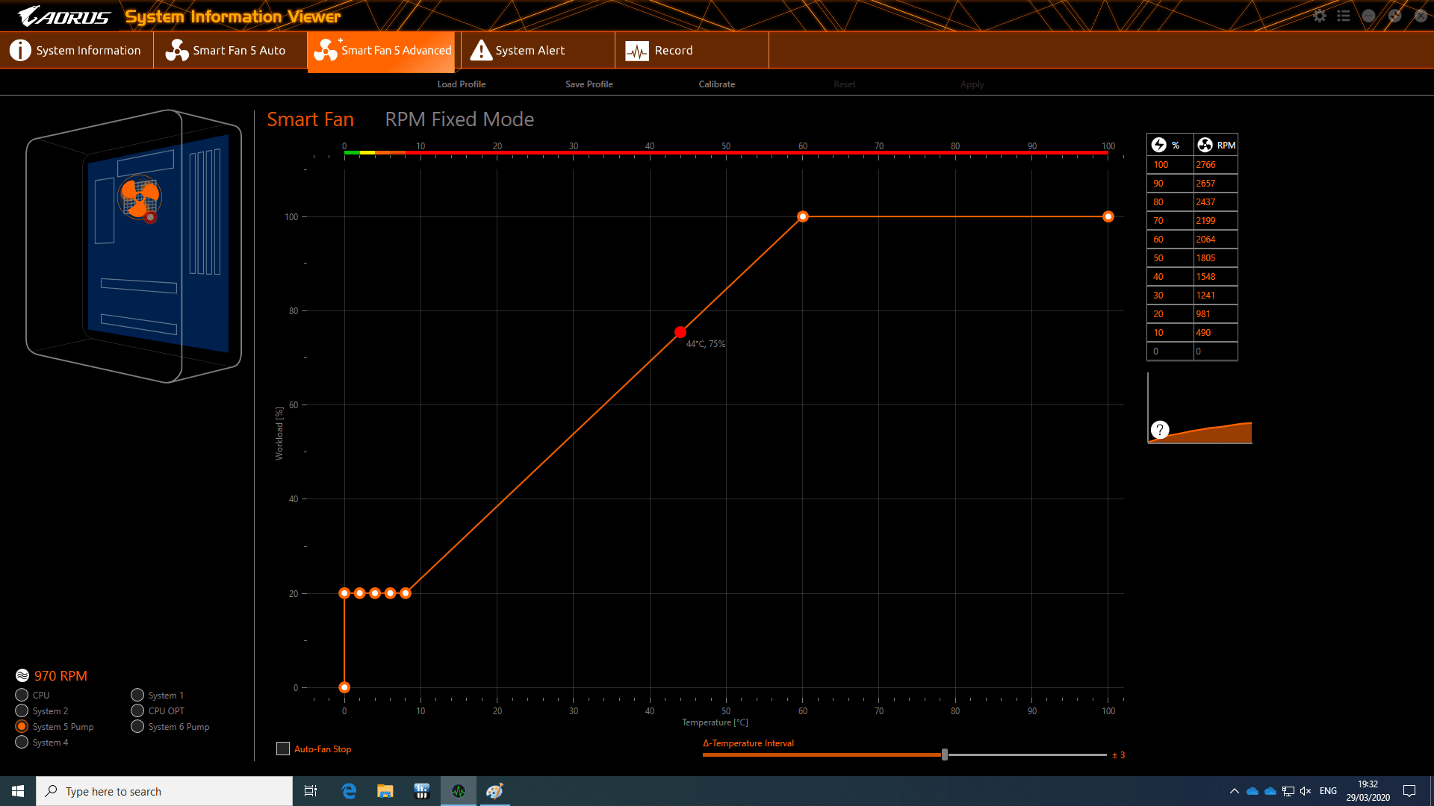Viewport: 1434px width, 806px height.
Task: Click the System Alert warning icon
Action: pyautogui.click(x=481, y=50)
